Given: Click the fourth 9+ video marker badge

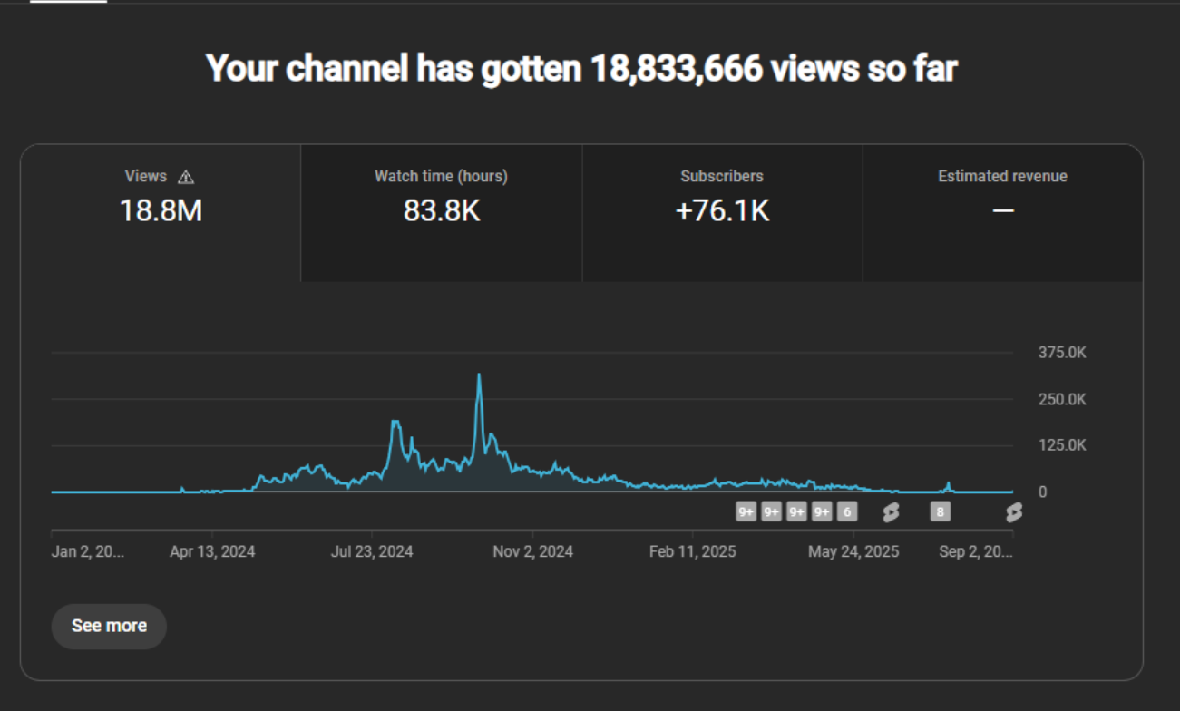Looking at the screenshot, I should [x=822, y=512].
